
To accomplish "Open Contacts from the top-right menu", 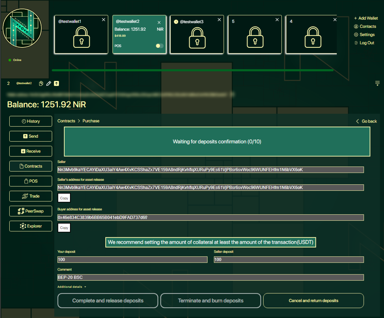I will (x=365, y=26).
